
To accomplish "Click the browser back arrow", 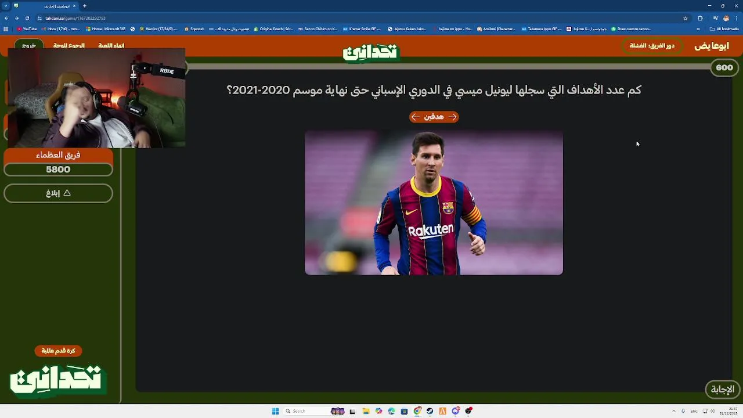I will [6, 18].
